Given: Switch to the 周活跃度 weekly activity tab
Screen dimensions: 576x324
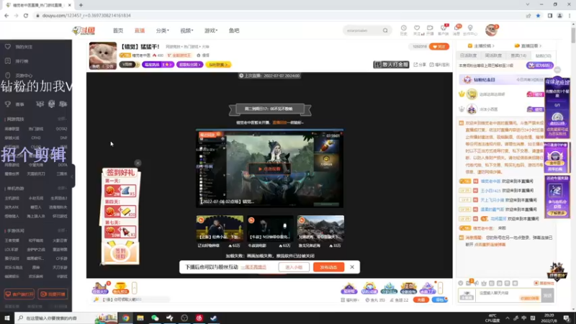Looking at the screenshot, I should 493,56.
